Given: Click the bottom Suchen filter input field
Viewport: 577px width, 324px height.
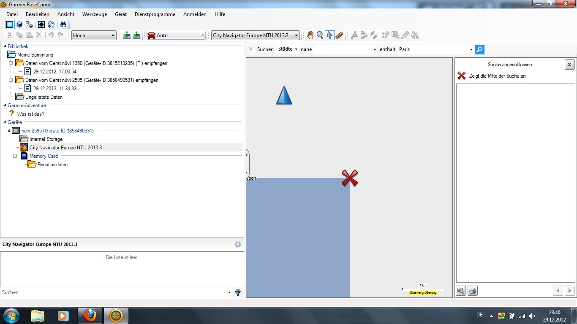Looking at the screenshot, I should [x=114, y=292].
